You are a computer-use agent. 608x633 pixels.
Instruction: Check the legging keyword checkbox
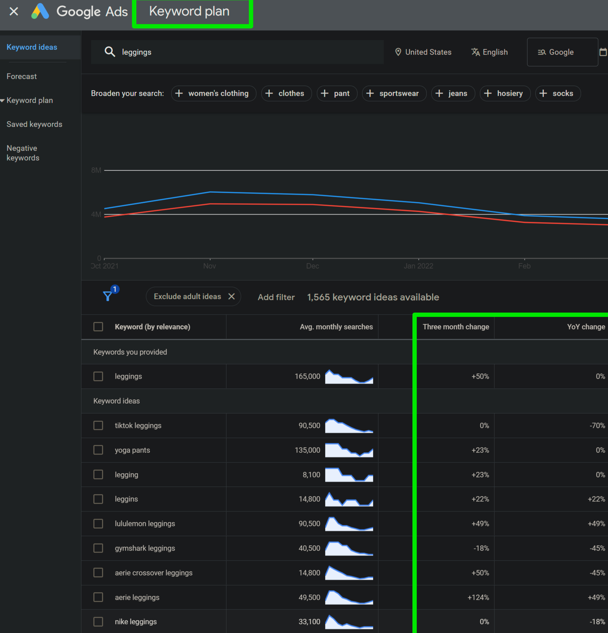pyautogui.click(x=98, y=475)
